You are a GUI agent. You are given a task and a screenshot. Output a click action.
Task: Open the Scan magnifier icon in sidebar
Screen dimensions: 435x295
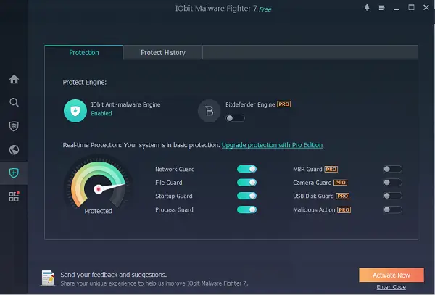coord(14,103)
